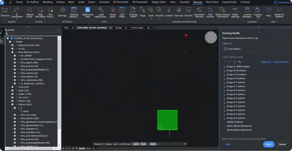The height and width of the screenshot is (151, 292).
Task: Open the License Manager
Action: tap(247, 13)
